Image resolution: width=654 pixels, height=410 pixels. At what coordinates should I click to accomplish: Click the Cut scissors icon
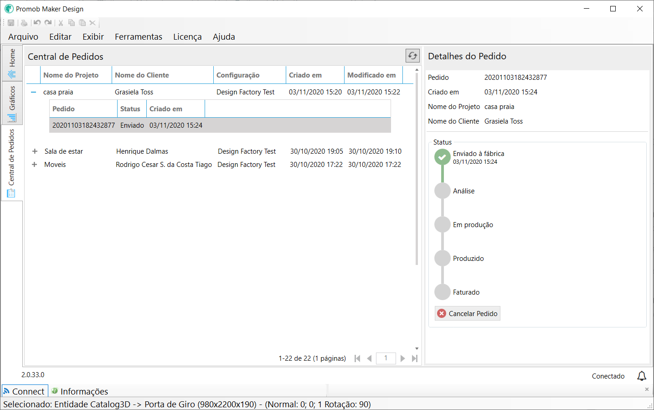point(61,23)
